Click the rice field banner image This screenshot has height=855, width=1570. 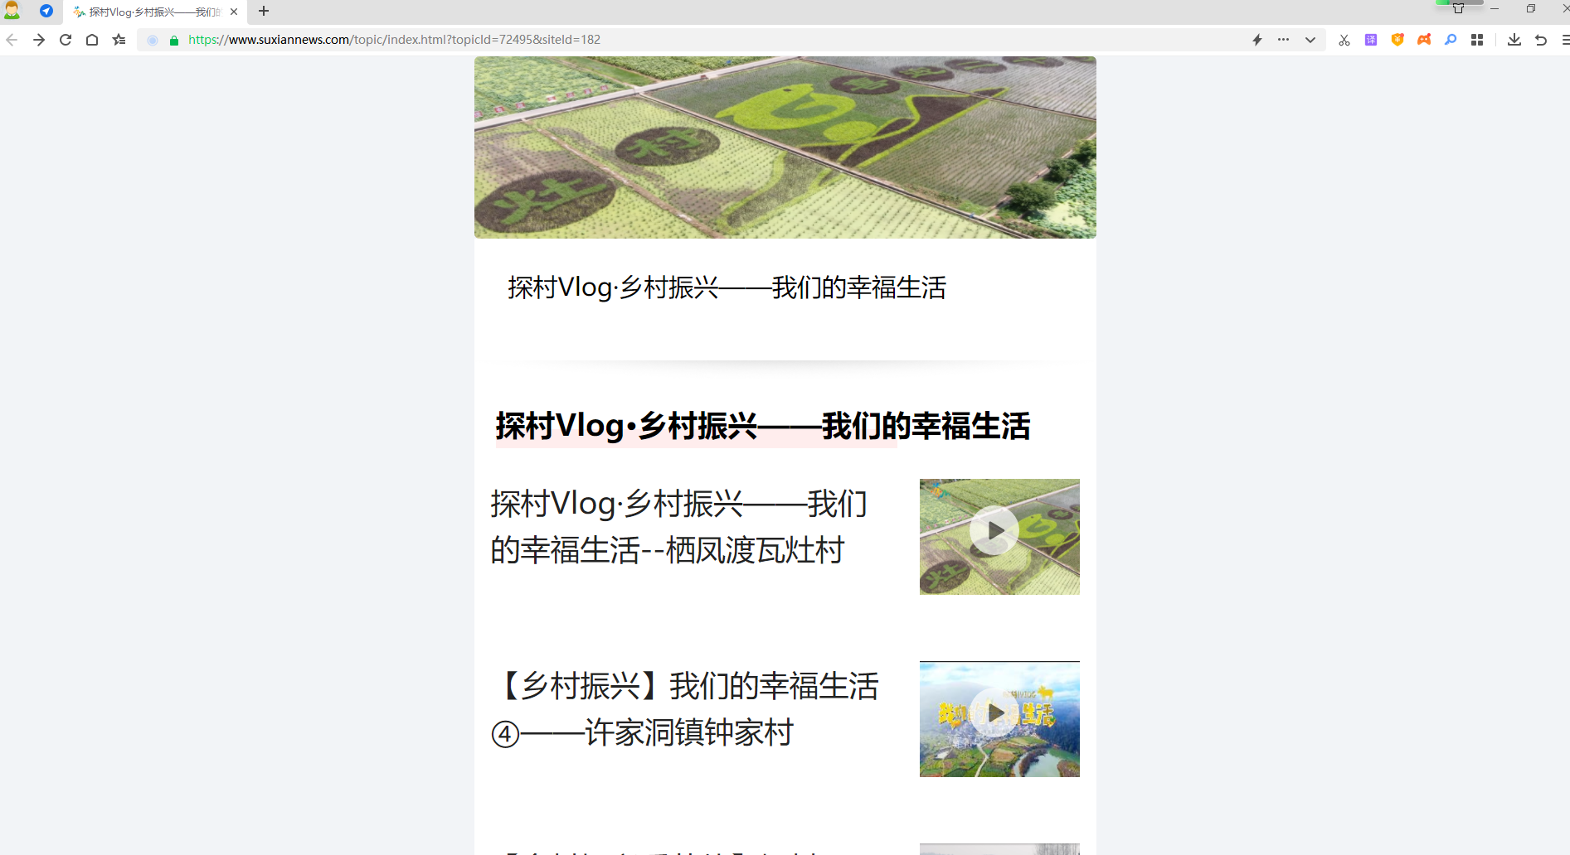coord(785,147)
